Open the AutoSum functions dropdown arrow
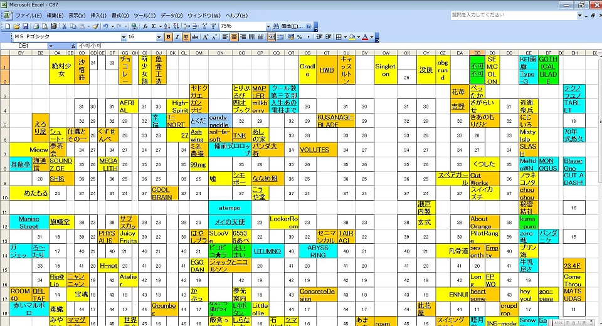This screenshot has height=326, width=602. 161,26
